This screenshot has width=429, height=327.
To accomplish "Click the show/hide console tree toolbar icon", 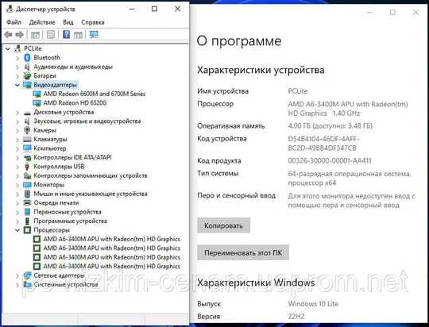I will click(x=35, y=35).
